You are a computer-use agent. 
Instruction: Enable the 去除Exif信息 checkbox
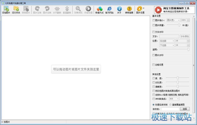coord(154,95)
